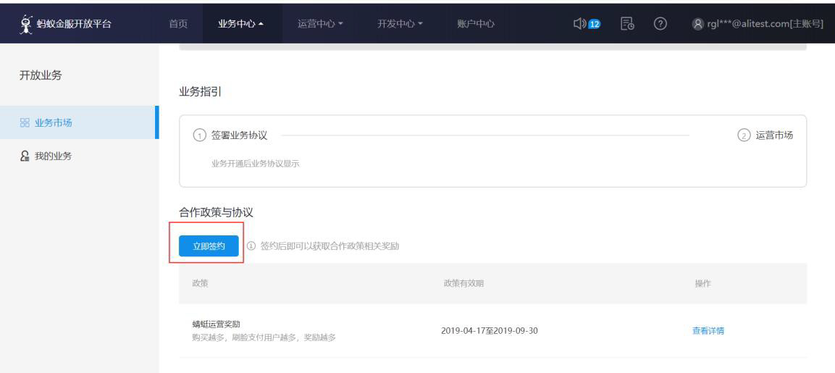Click the document clock icon in header

point(627,23)
